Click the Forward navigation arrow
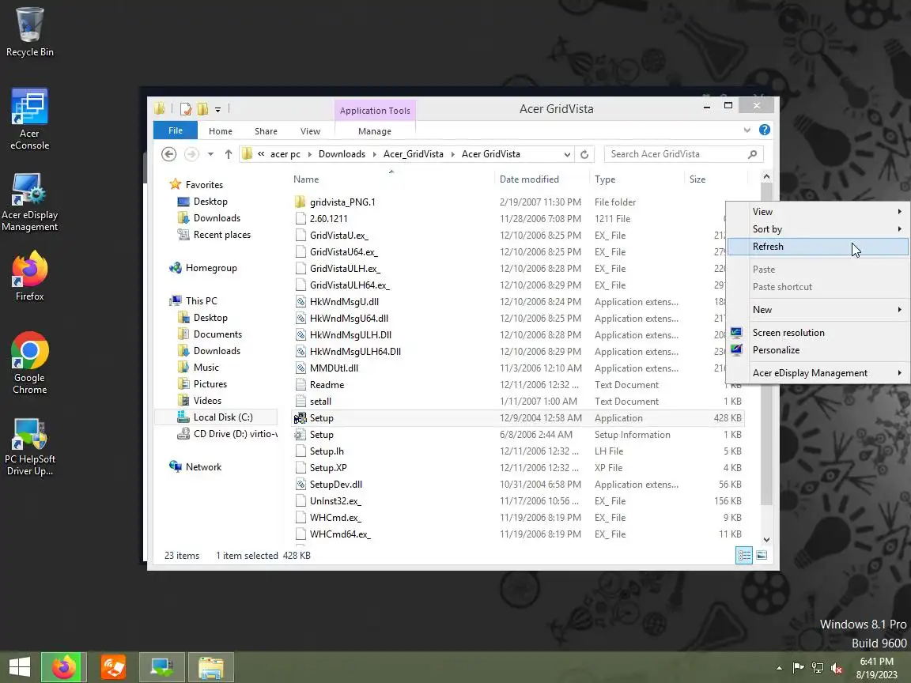 click(x=191, y=154)
